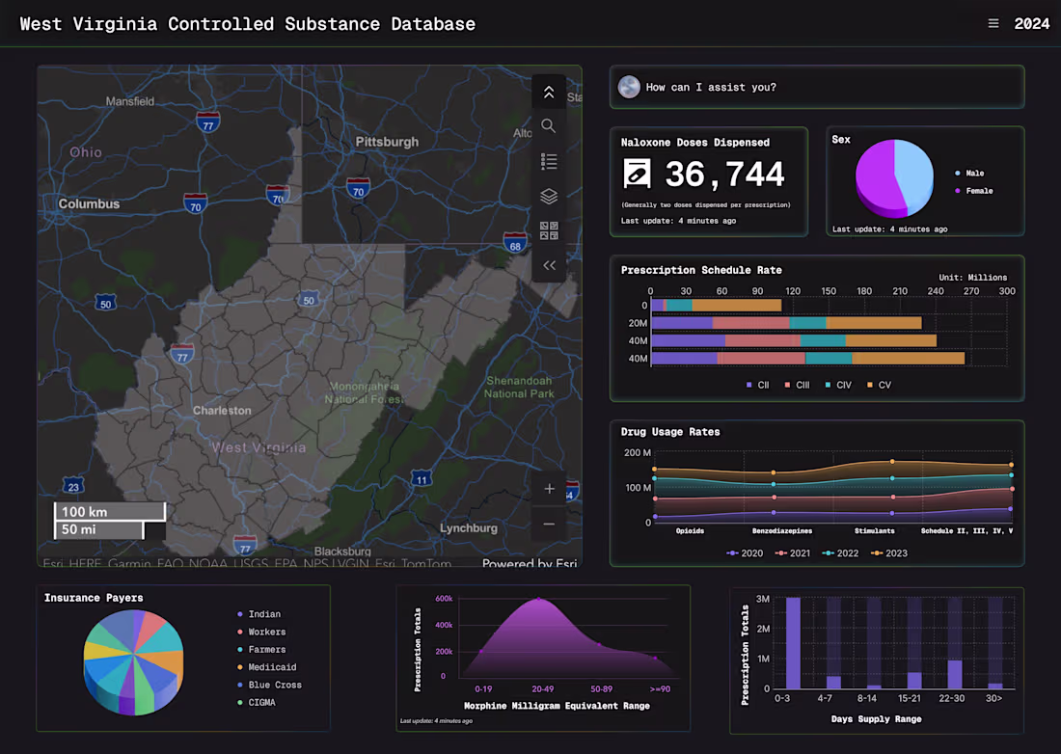
Task: Open the map Legend panel
Action: [x=549, y=161]
